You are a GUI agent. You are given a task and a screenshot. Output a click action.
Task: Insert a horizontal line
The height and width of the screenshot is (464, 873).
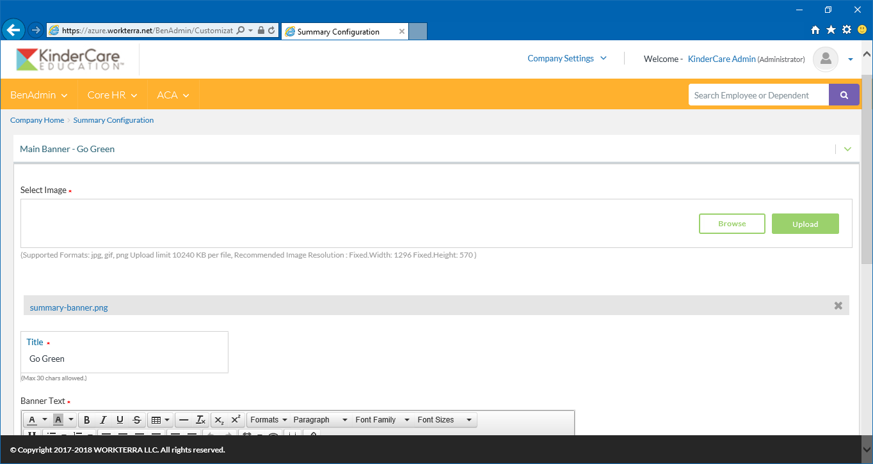coord(184,420)
